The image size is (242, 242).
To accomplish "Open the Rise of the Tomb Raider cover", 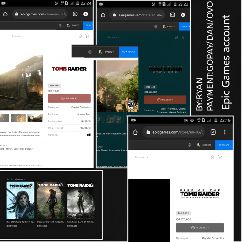I will [20, 200].
